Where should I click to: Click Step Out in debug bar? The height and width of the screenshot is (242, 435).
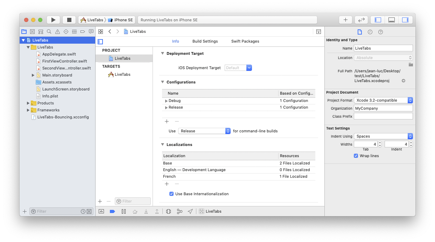point(157,211)
